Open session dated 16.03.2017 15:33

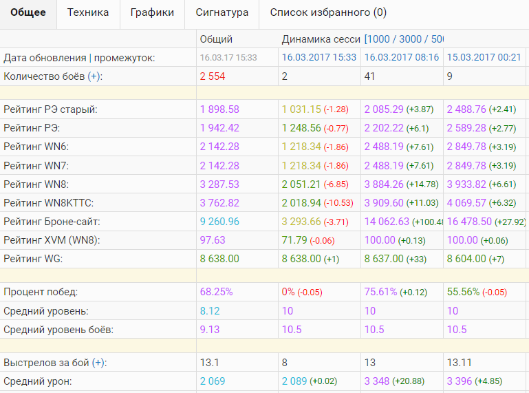[x=319, y=58]
